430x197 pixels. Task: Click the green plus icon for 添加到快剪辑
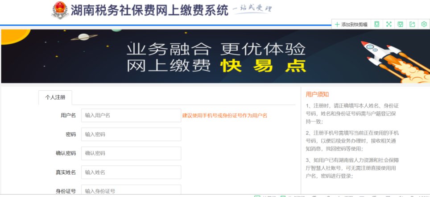(337, 25)
